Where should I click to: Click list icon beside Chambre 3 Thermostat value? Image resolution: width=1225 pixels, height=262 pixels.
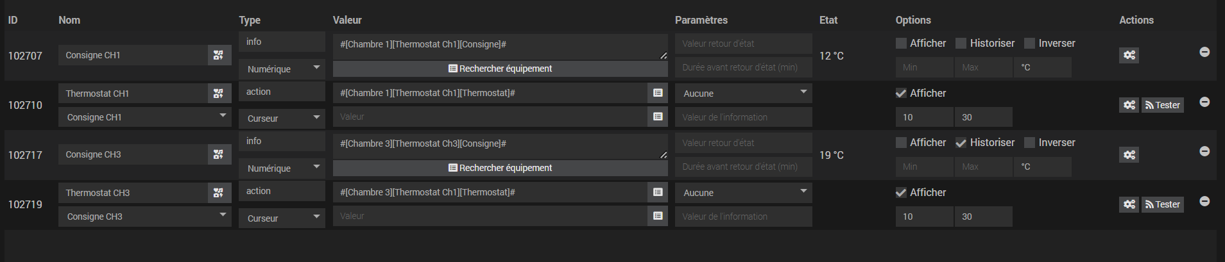click(x=658, y=192)
